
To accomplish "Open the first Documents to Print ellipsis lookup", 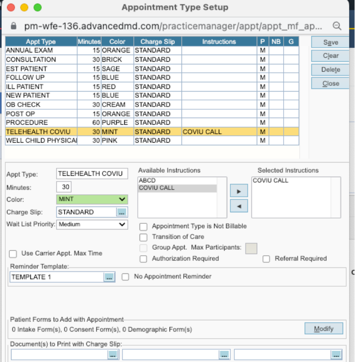I will [x=114, y=354].
